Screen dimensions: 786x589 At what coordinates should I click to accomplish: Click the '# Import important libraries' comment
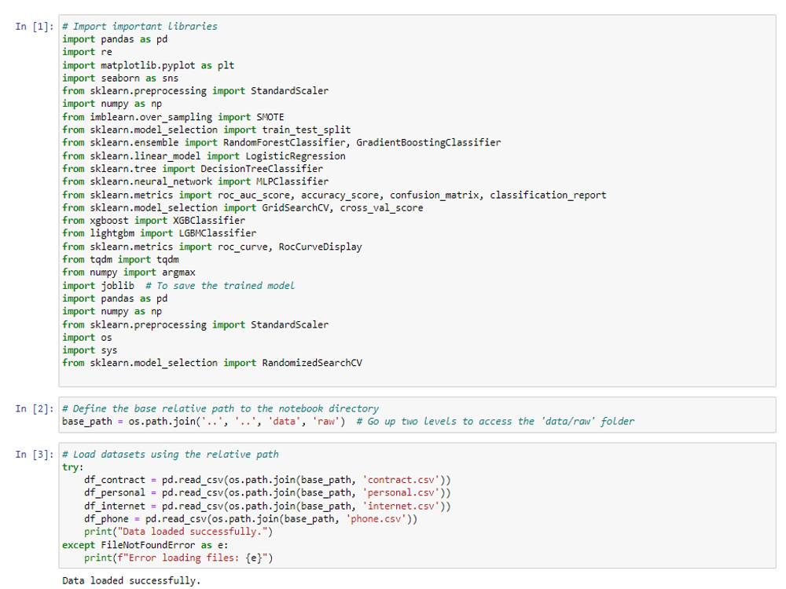(x=140, y=27)
